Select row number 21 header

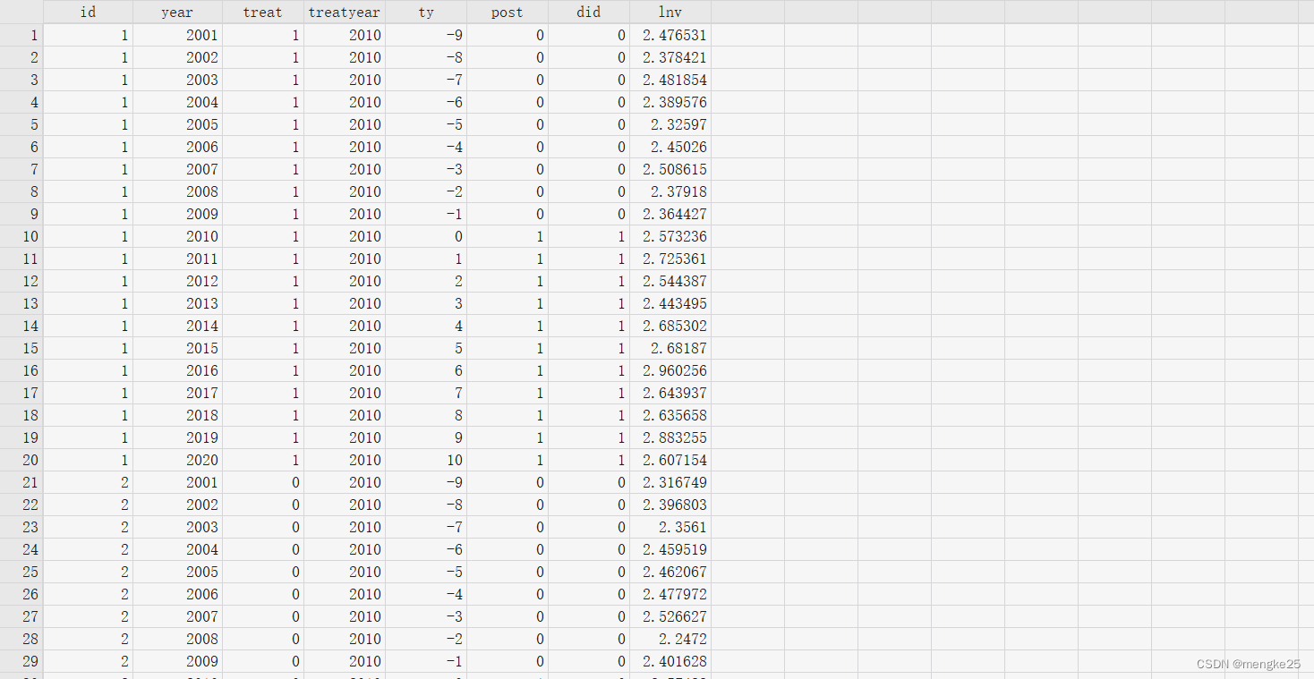pos(21,482)
